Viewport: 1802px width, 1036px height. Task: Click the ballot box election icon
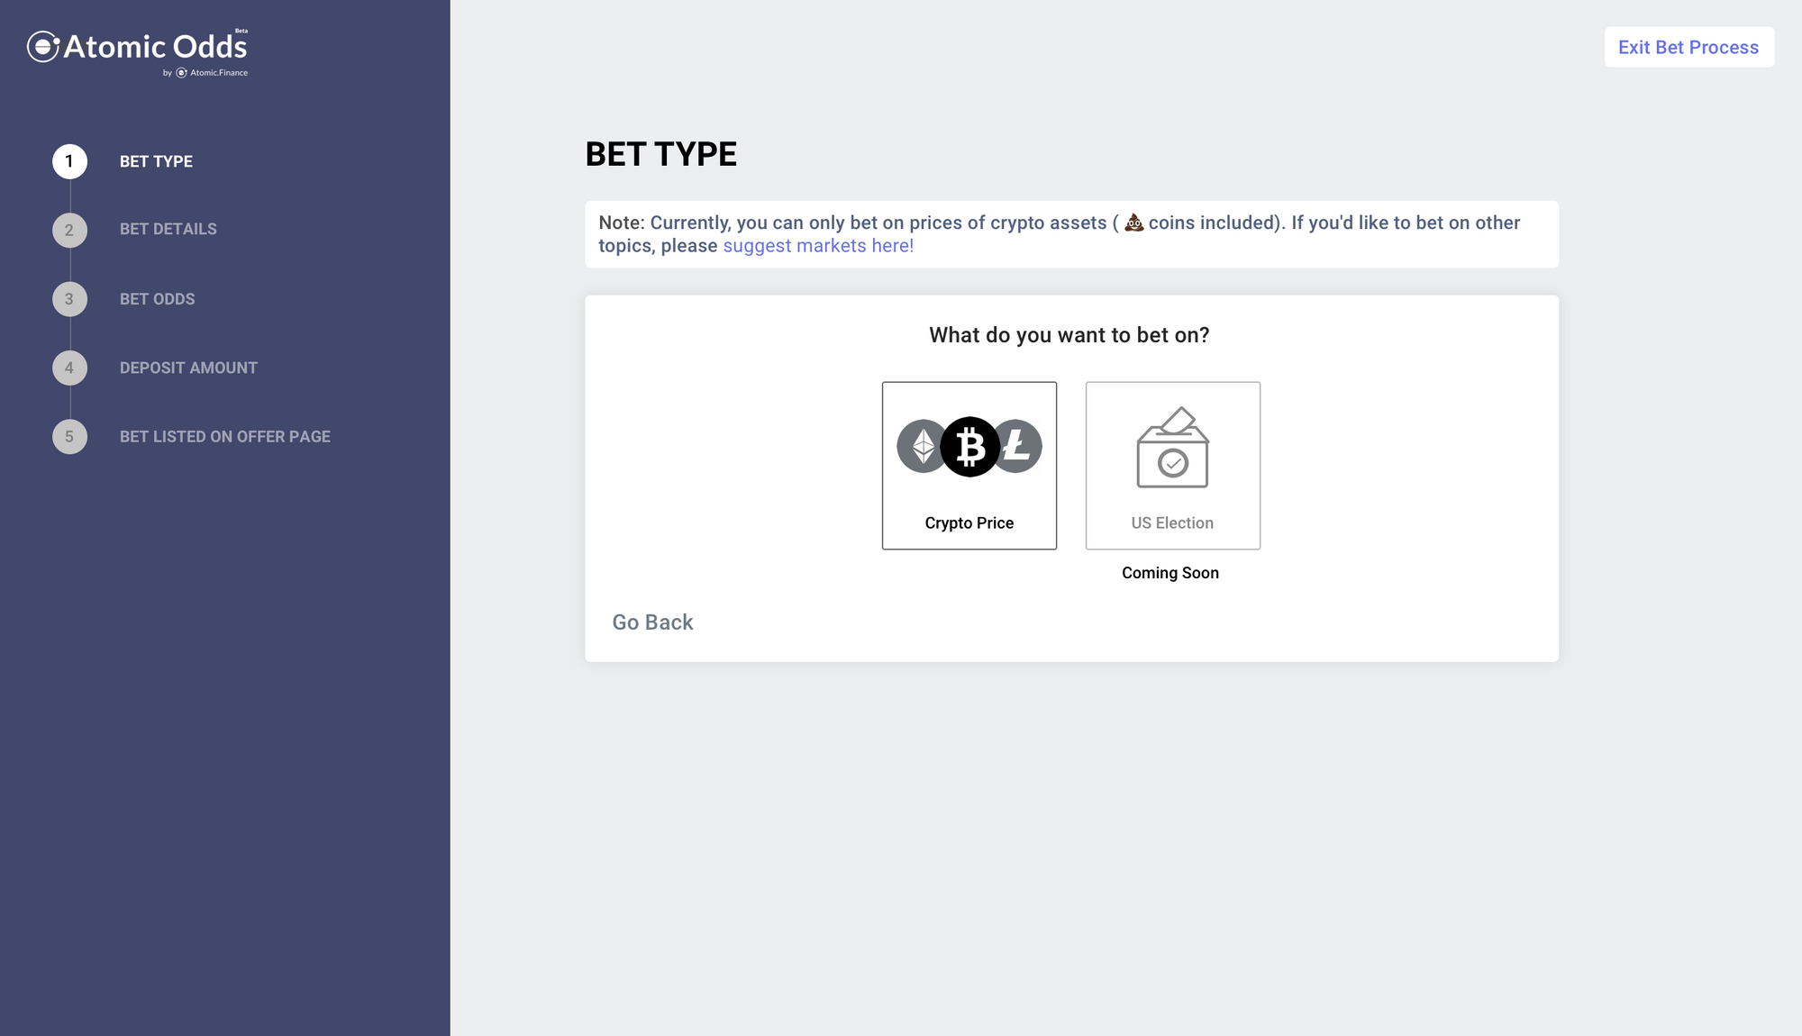pyautogui.click(x=1172, y=448)
